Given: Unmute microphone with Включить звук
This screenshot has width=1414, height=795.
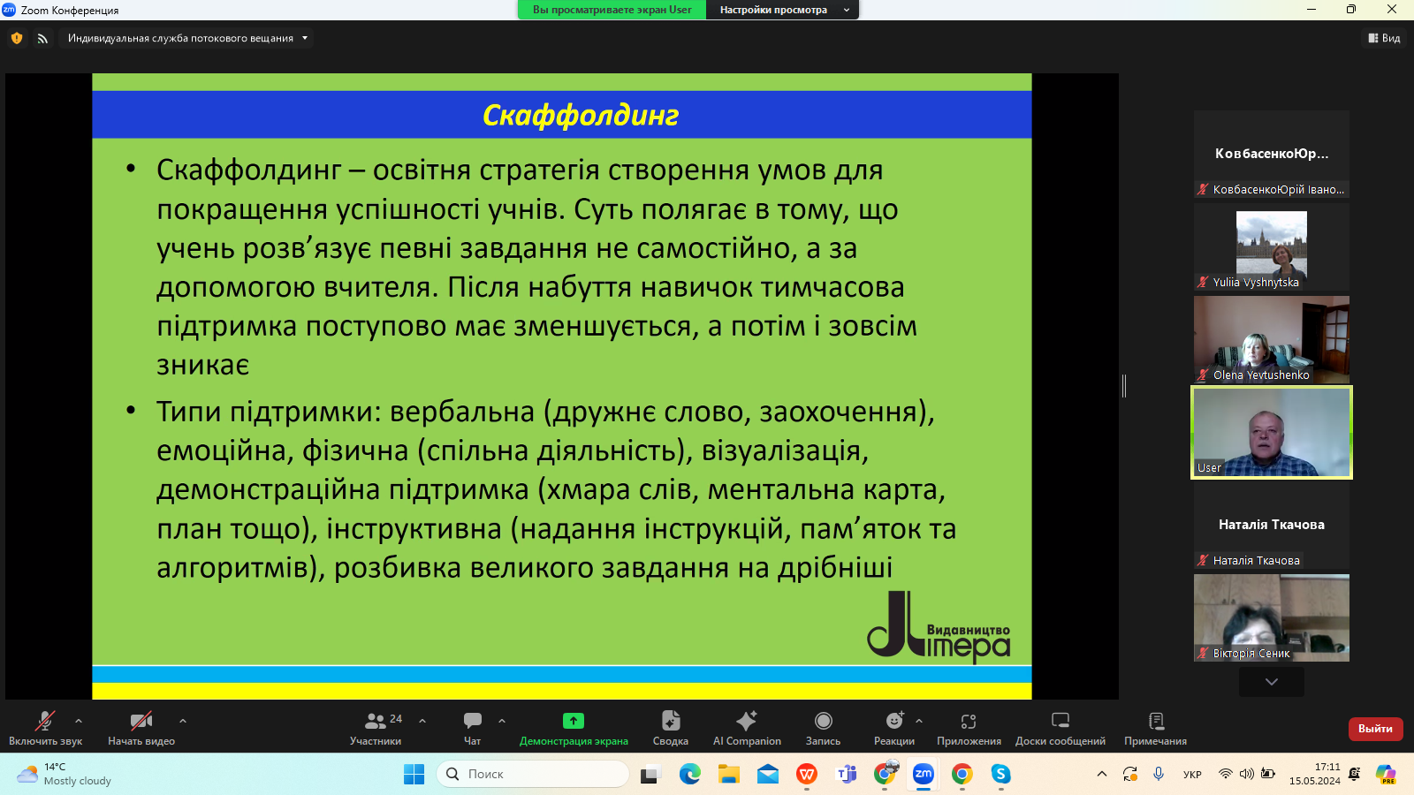Looking at the screenshot, I should point(45,728).
